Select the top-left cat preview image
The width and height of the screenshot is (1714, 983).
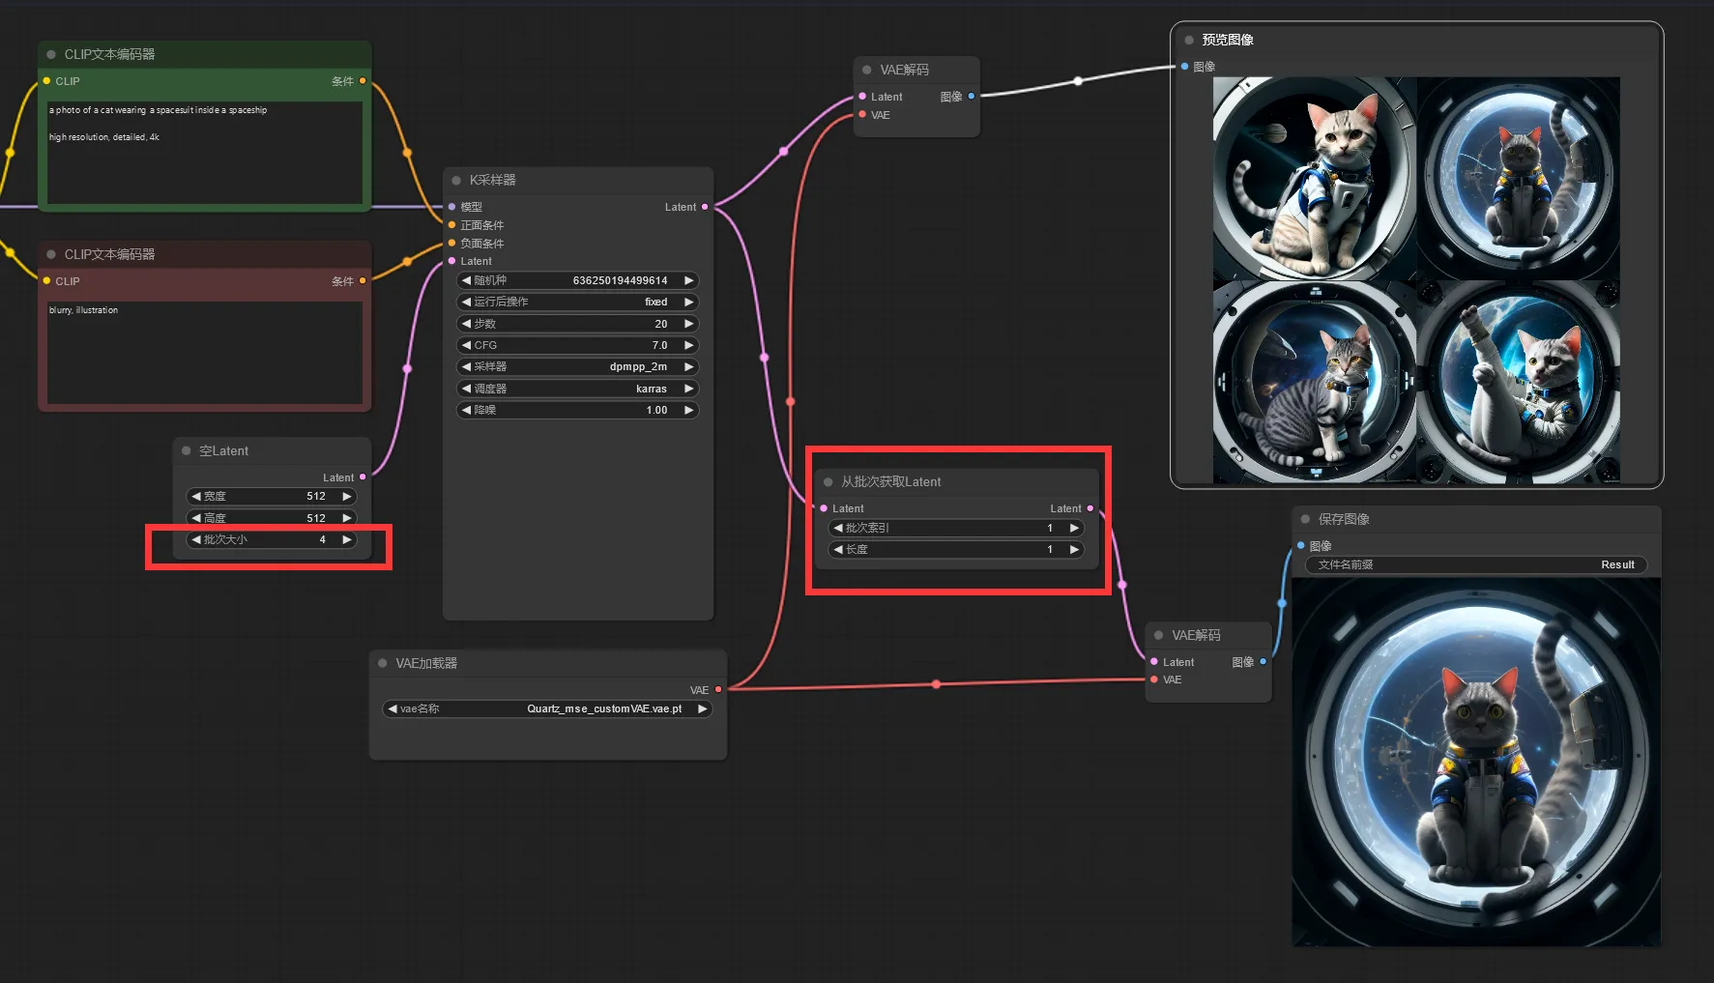1315,179
